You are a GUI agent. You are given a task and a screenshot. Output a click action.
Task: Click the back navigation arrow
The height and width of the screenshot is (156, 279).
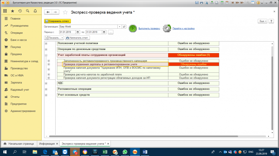pos(48,12)
